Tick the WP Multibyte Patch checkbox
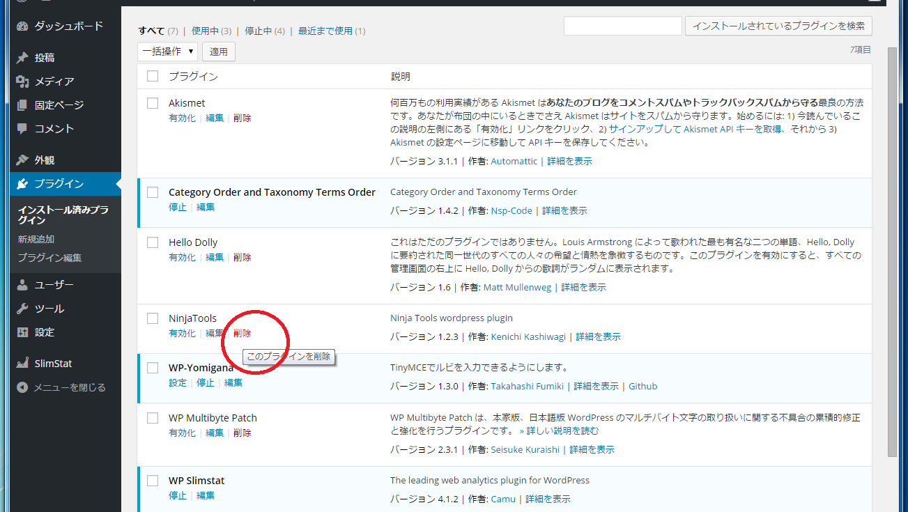908x512 pixels. click(153, 418)
